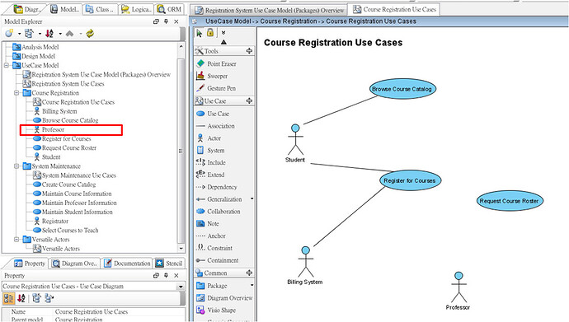569x322 pixels.
Task: Click the Name property value field
Action: pyautogui.click(x=119, y=312)
